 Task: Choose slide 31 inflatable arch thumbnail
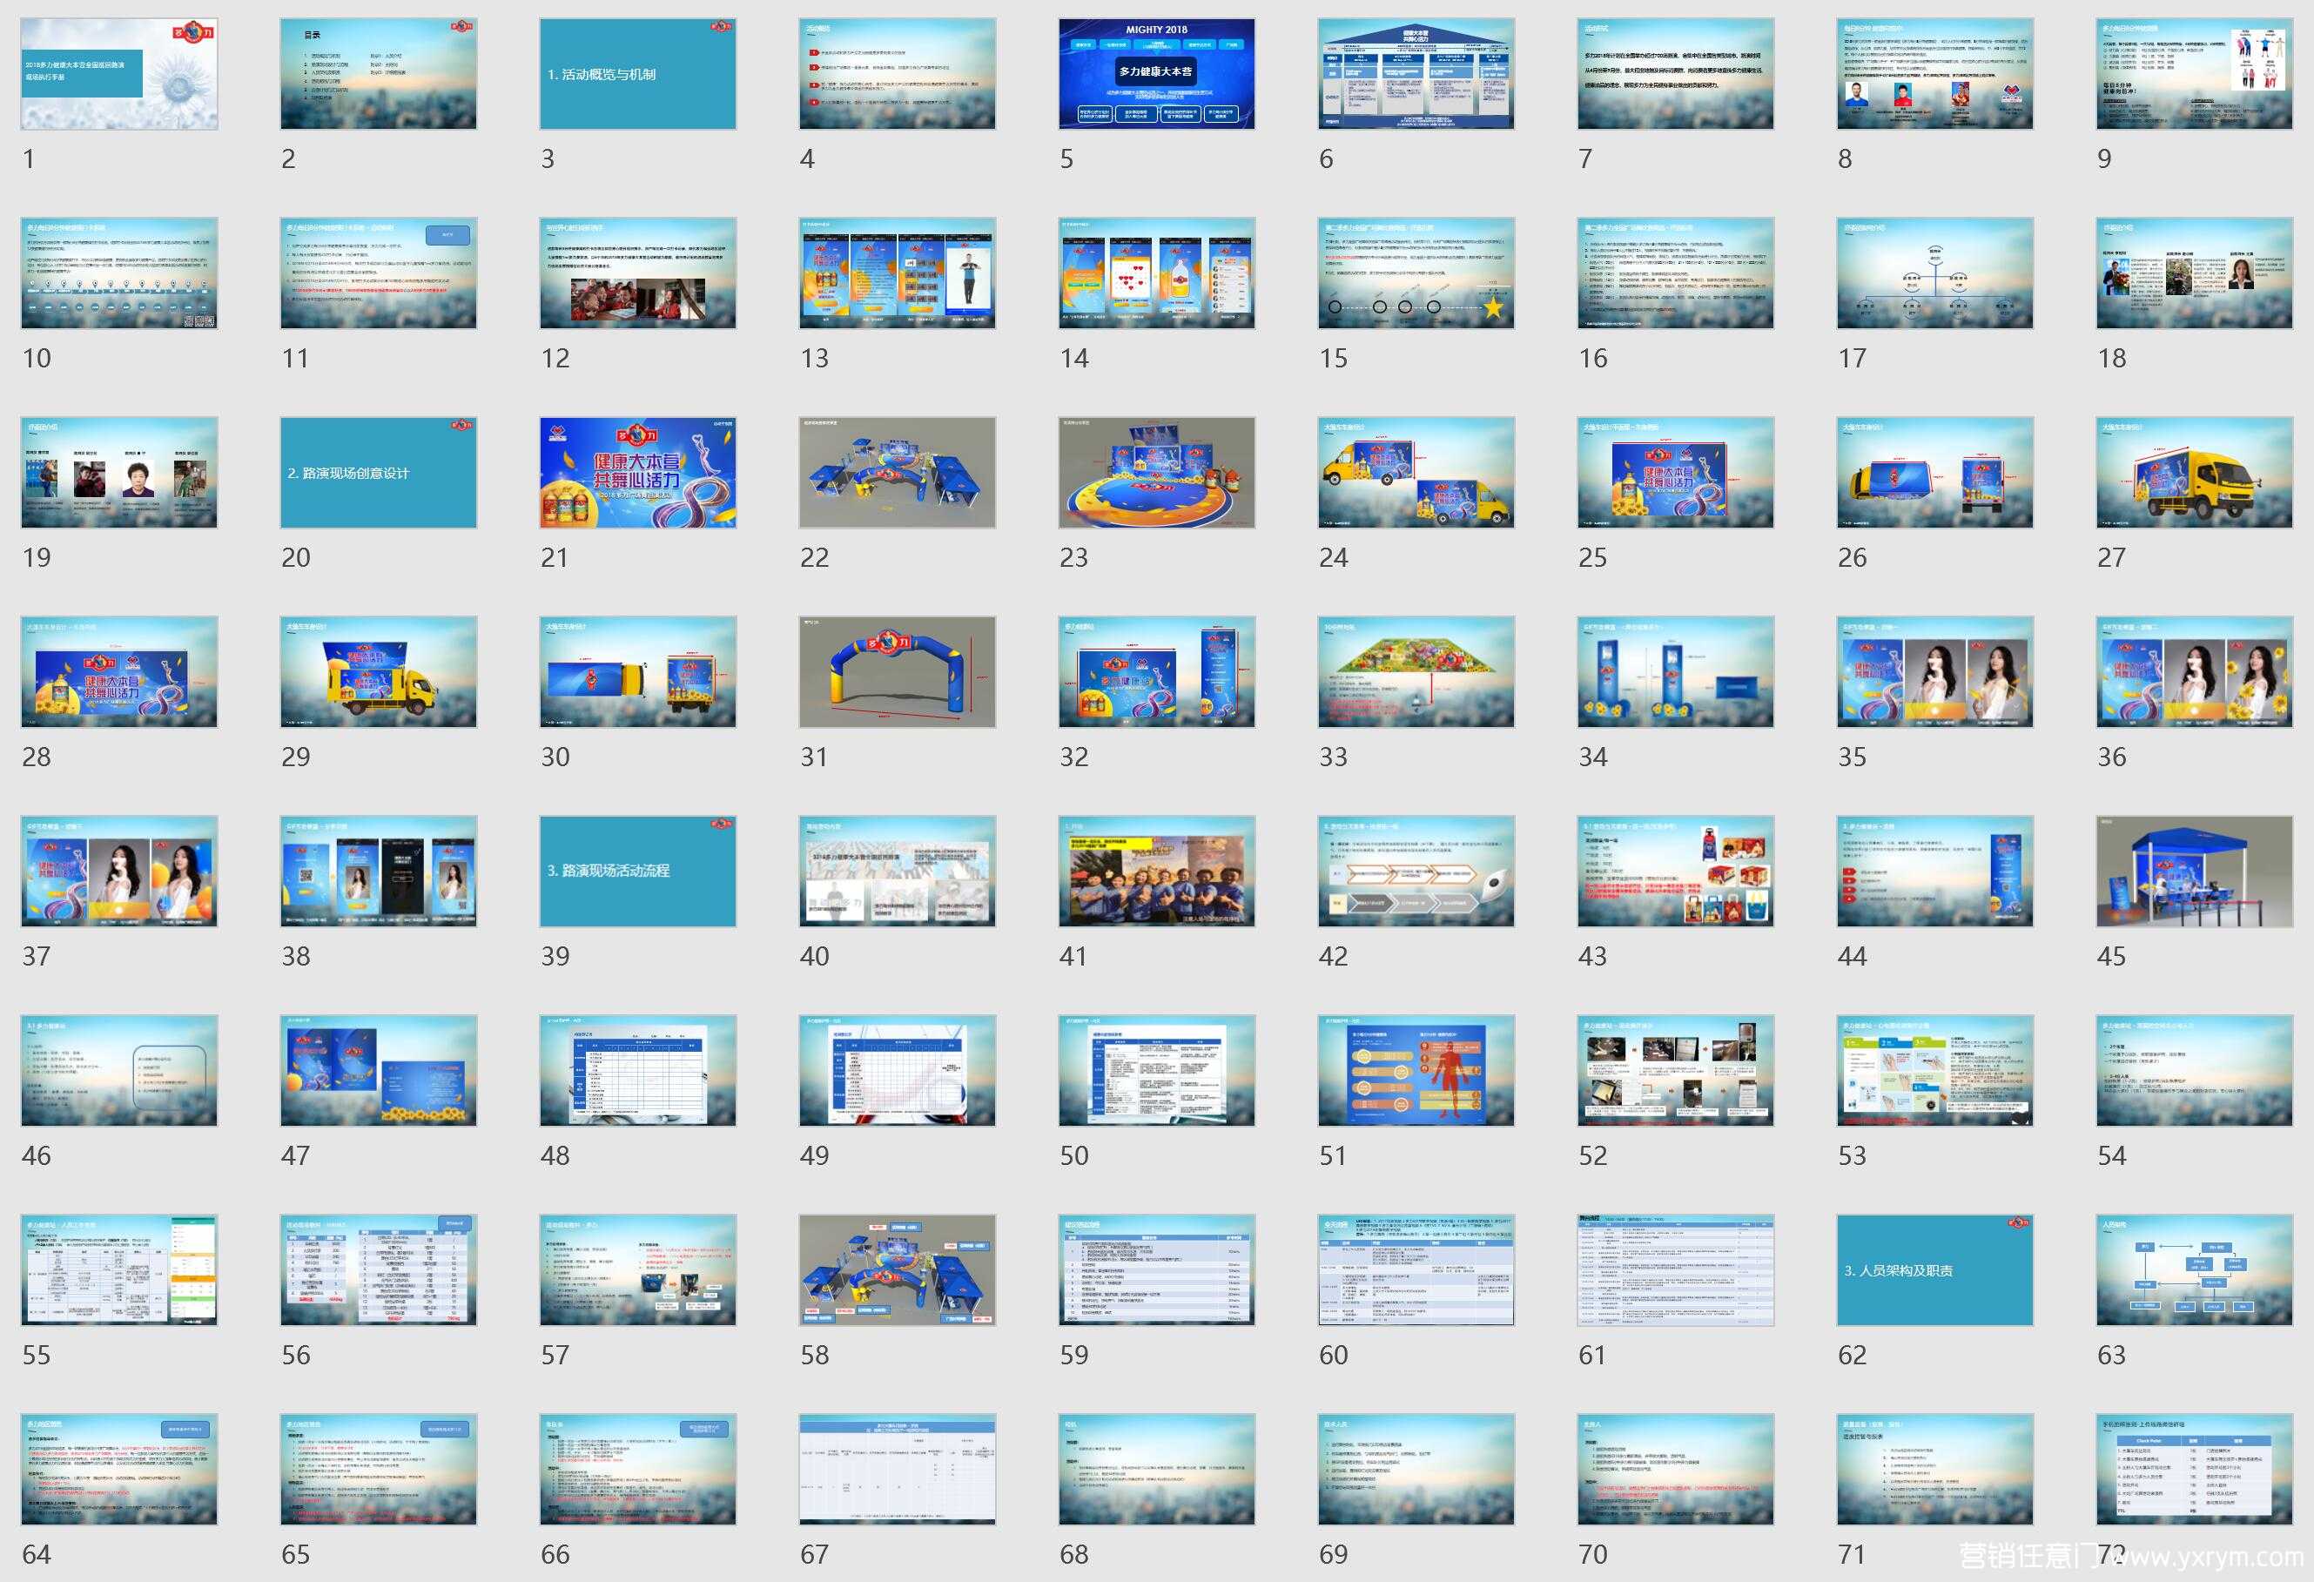point(897,672)
